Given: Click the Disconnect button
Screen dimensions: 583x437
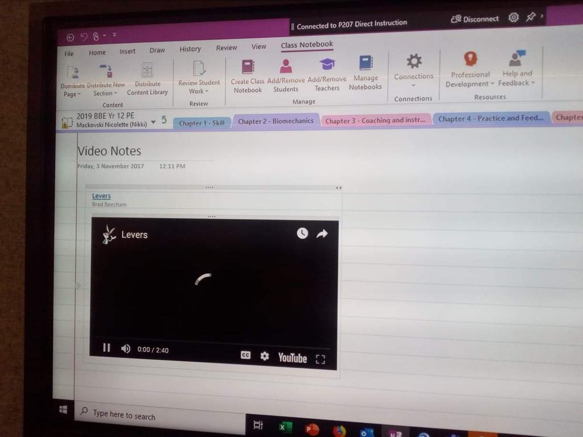Looking at the screenshot, I should click(475, 19).
